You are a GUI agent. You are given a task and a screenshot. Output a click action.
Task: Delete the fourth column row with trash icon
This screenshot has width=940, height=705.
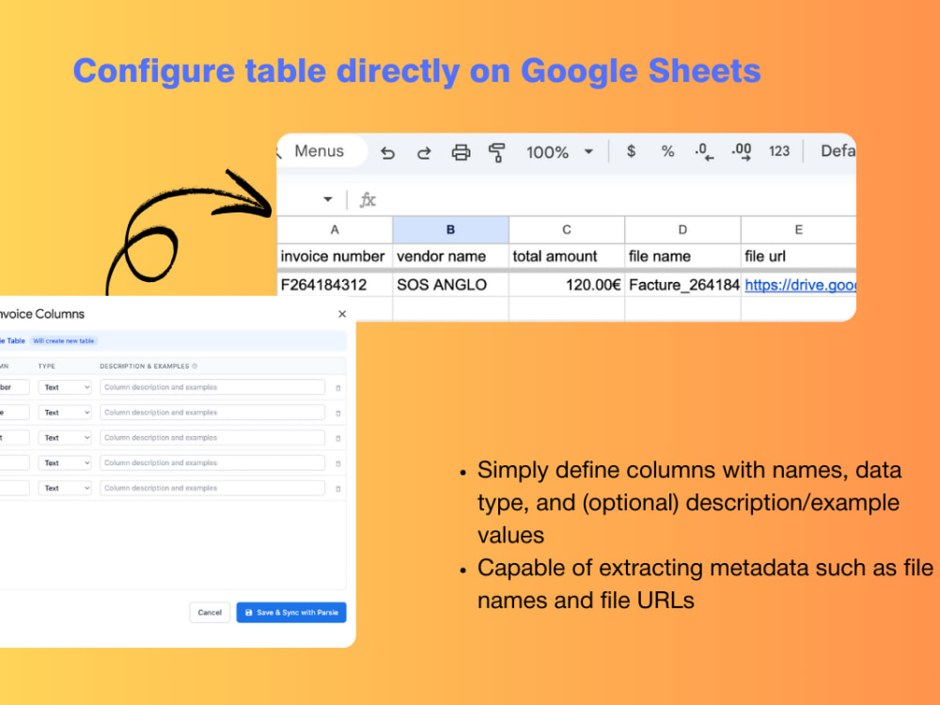(x=338, y=463)
